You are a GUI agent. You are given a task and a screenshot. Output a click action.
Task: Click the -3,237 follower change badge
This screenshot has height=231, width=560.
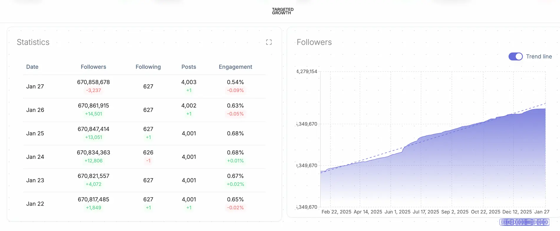point(93,90)
